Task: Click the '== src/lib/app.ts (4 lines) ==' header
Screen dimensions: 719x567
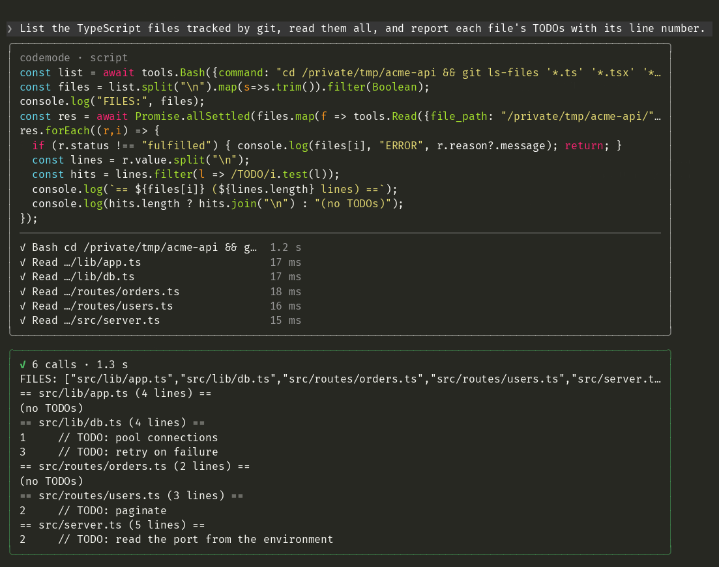Action: (x=115, y=393)
